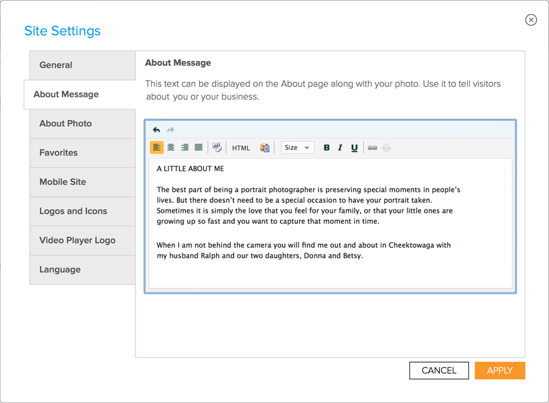Click the line starting 'When I am not behind'

point(304,245)
